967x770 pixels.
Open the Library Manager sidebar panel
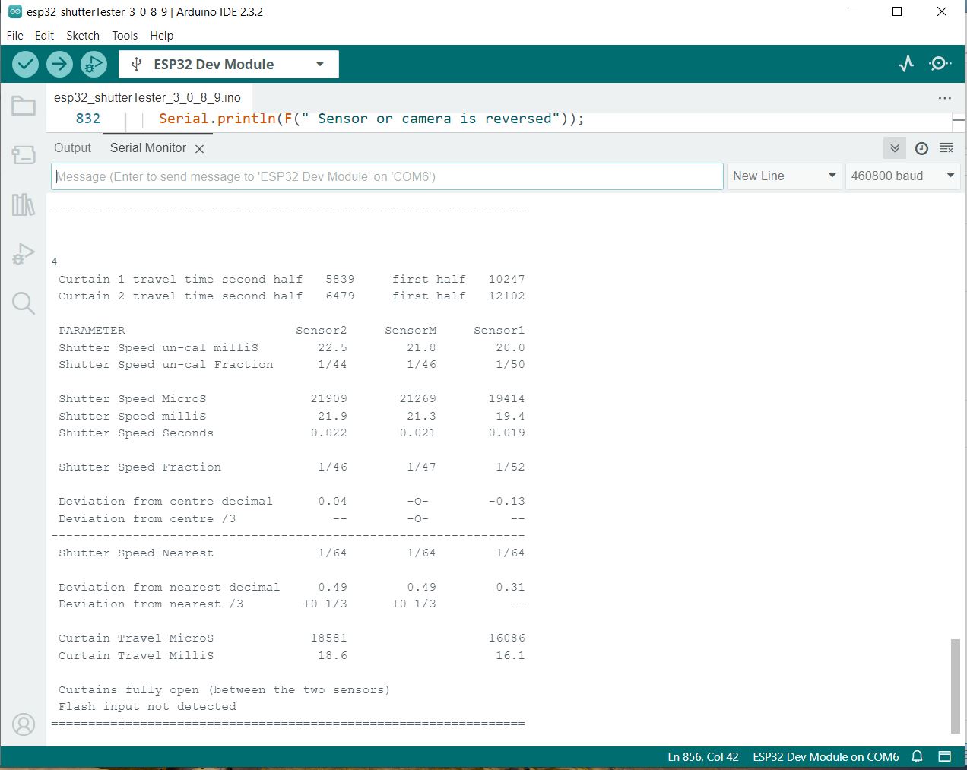click(x=24, y=204)
